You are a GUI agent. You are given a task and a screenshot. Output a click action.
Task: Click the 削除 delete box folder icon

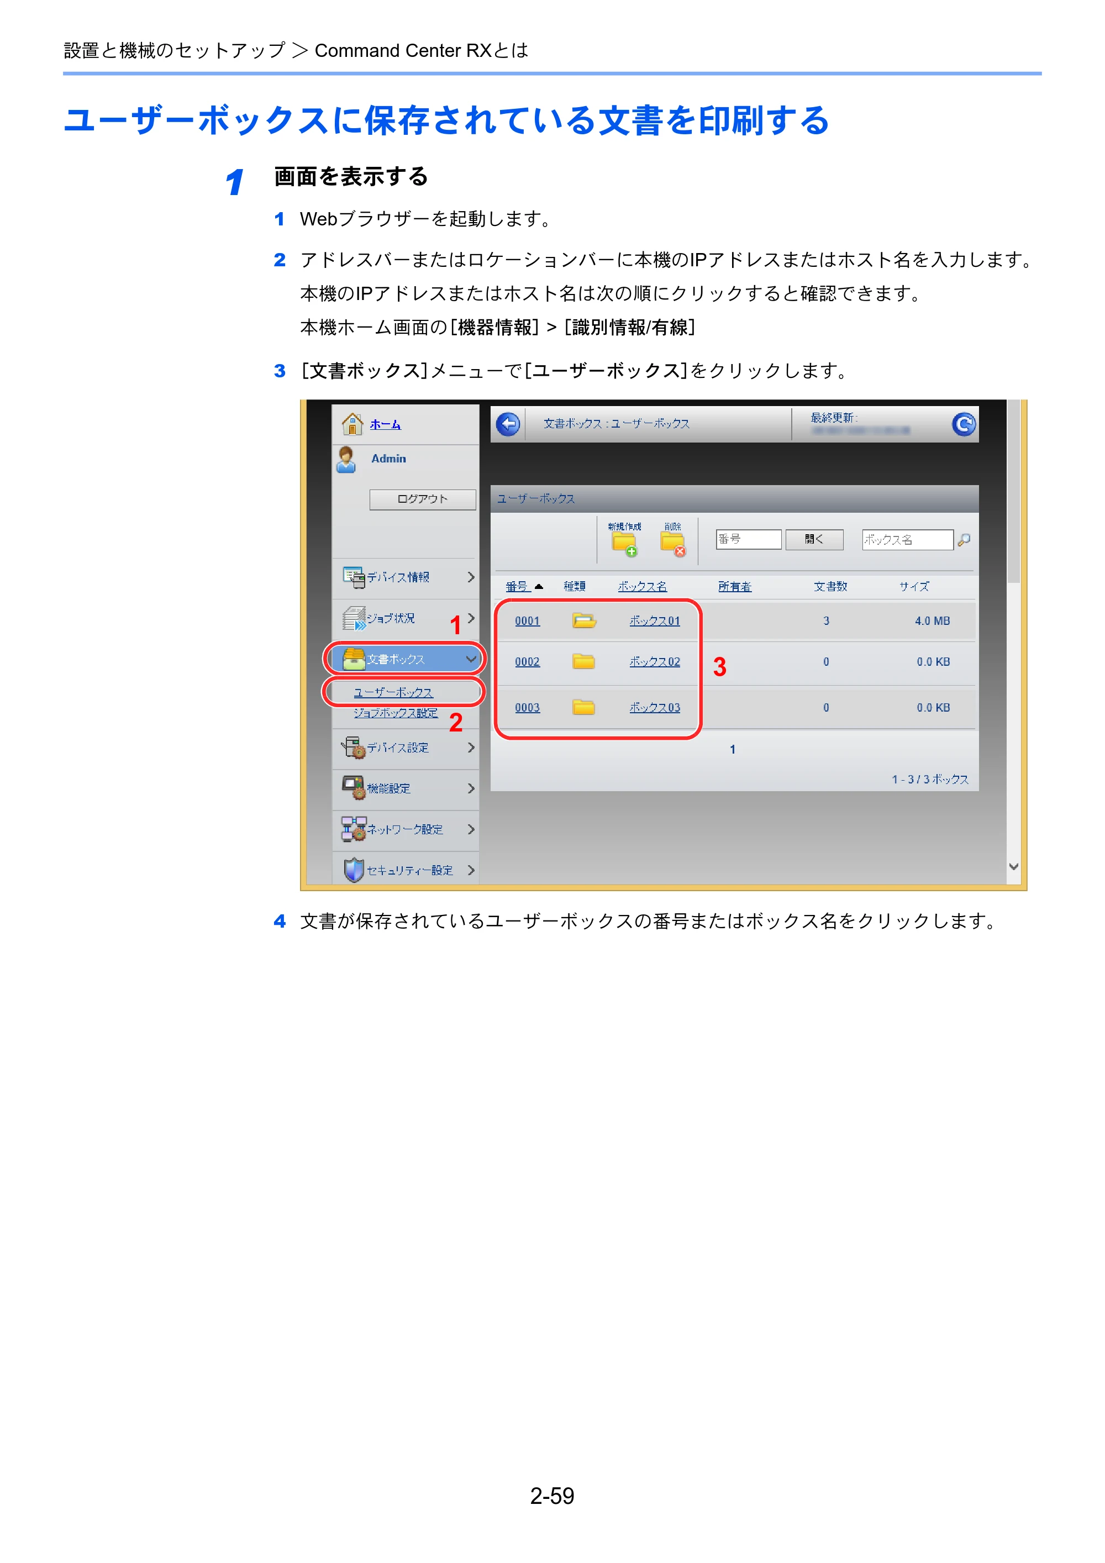pos(672,544)
